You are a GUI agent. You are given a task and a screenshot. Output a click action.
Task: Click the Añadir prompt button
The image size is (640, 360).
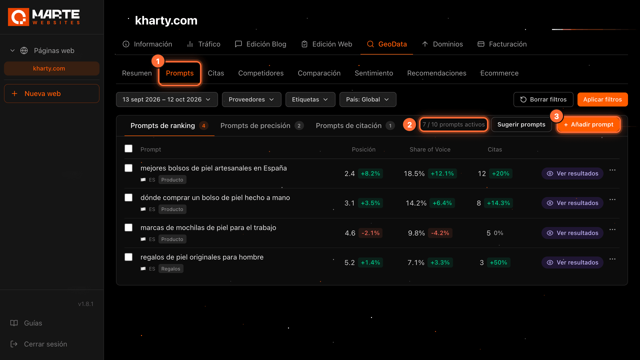coord(589,124)
